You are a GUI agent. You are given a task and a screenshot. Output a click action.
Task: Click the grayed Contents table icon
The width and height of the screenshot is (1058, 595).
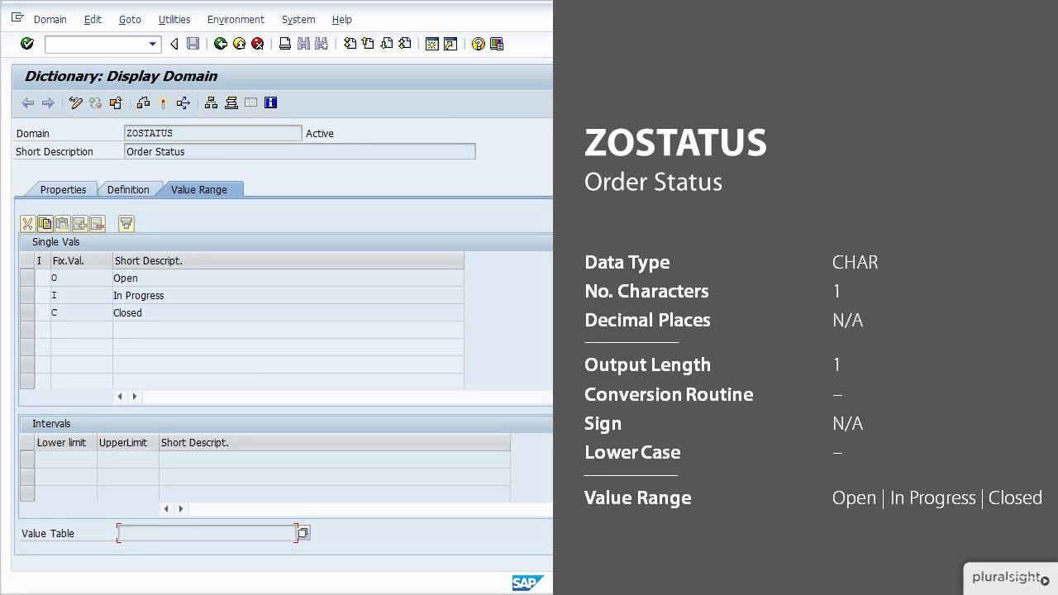pyautogui.click(x=250, y=102)
